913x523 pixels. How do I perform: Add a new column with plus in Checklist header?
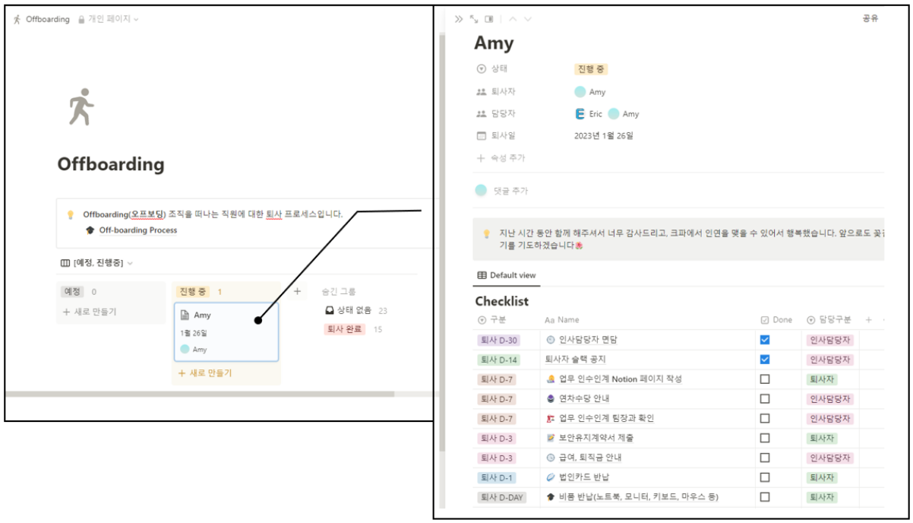click(x=869, y=320)
